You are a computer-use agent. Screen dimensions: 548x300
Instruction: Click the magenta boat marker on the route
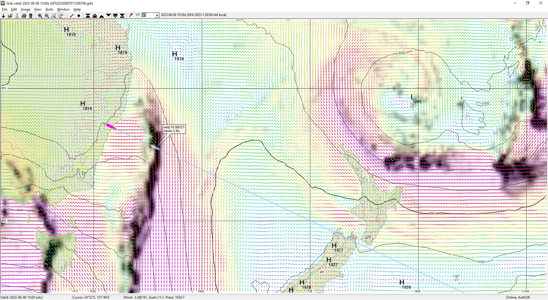pyautogui.click(x=111, y=126)
